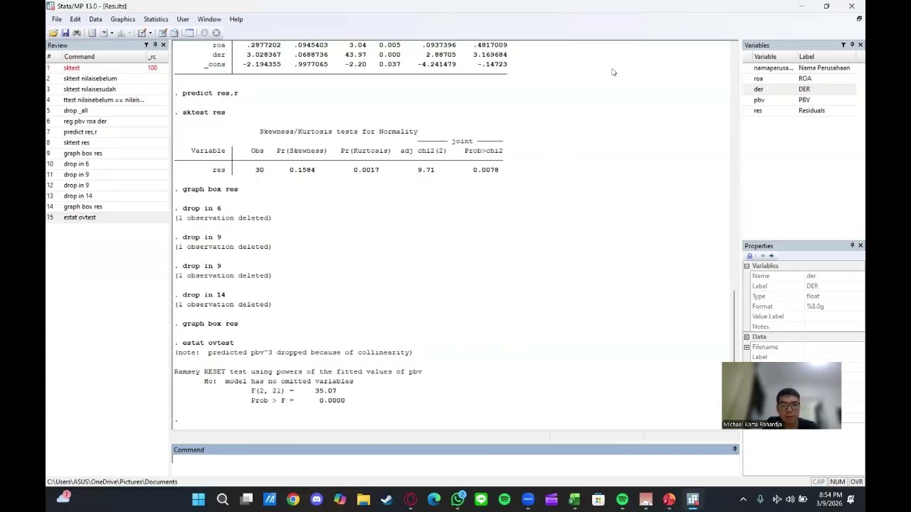Open the Edit menu

pos(75,19)
